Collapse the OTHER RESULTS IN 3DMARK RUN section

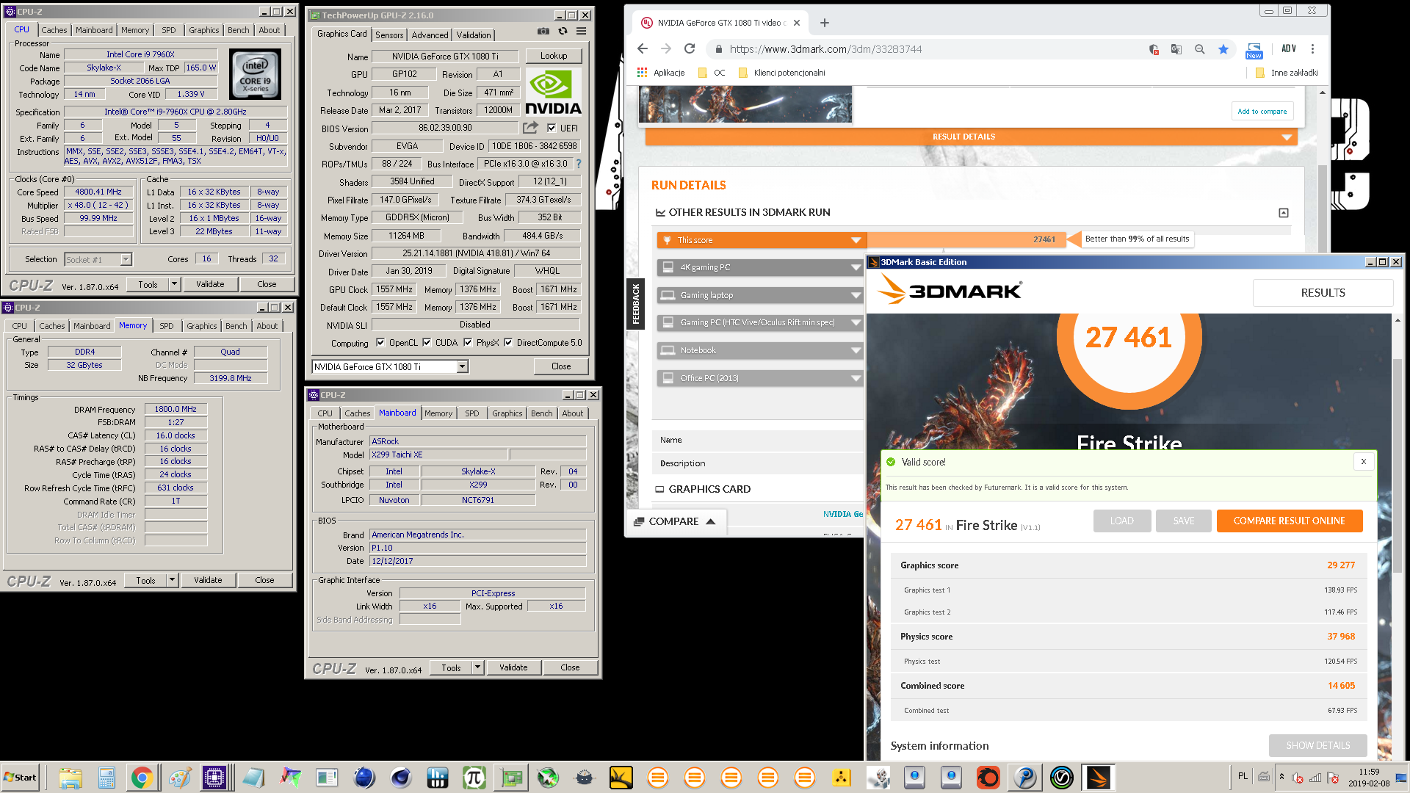1284,213
